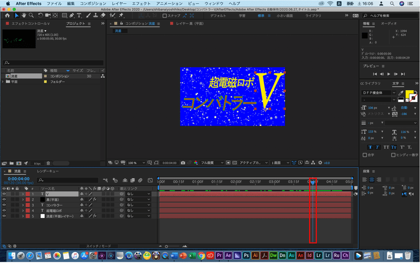Viewport: 420px width, 263px height.
Task: Open the エフェクト menu
Action: pos(141,4)
